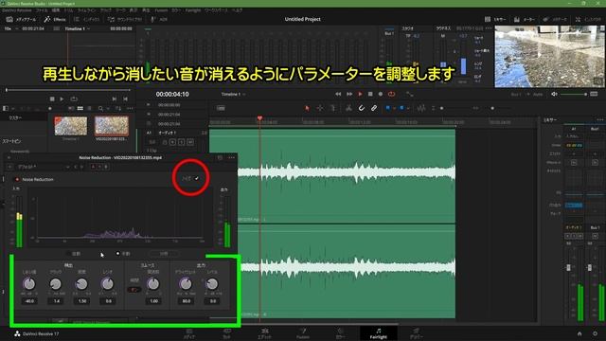The image size is (606, 341).
Task: Click the waveform zoom icon
Action: click(x=421, y=108)
